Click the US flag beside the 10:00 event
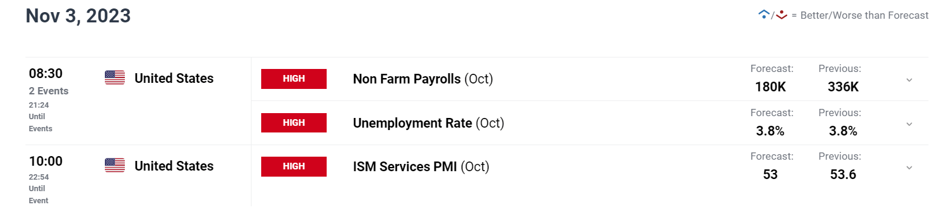943x222 pixels. 115,165
